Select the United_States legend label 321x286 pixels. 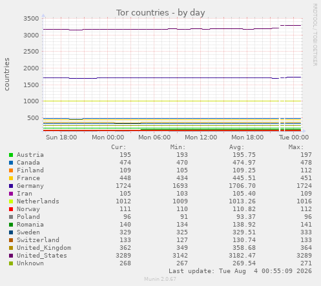(42, 256)
